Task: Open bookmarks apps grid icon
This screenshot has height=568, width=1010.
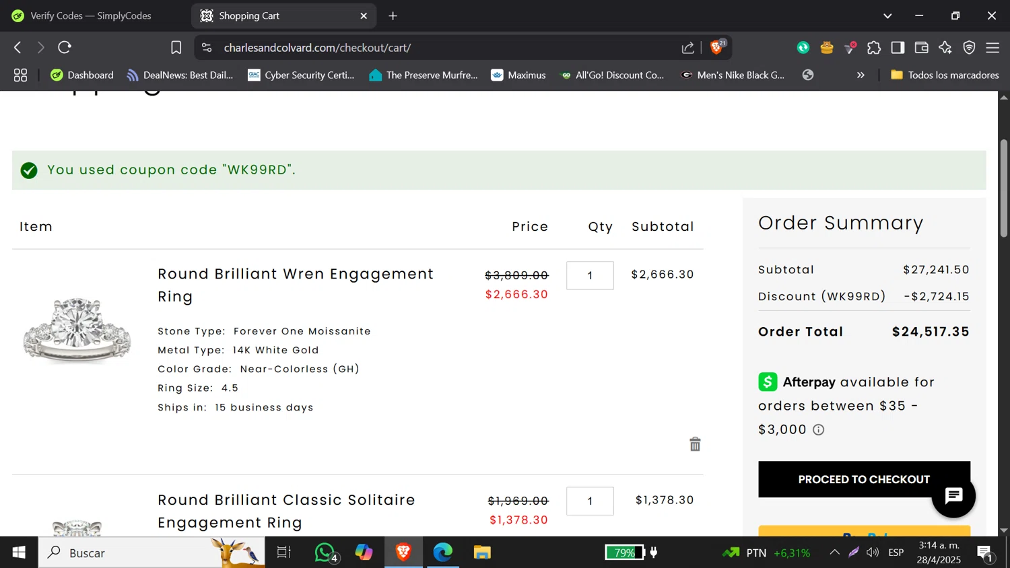Action: coord(20,75)
